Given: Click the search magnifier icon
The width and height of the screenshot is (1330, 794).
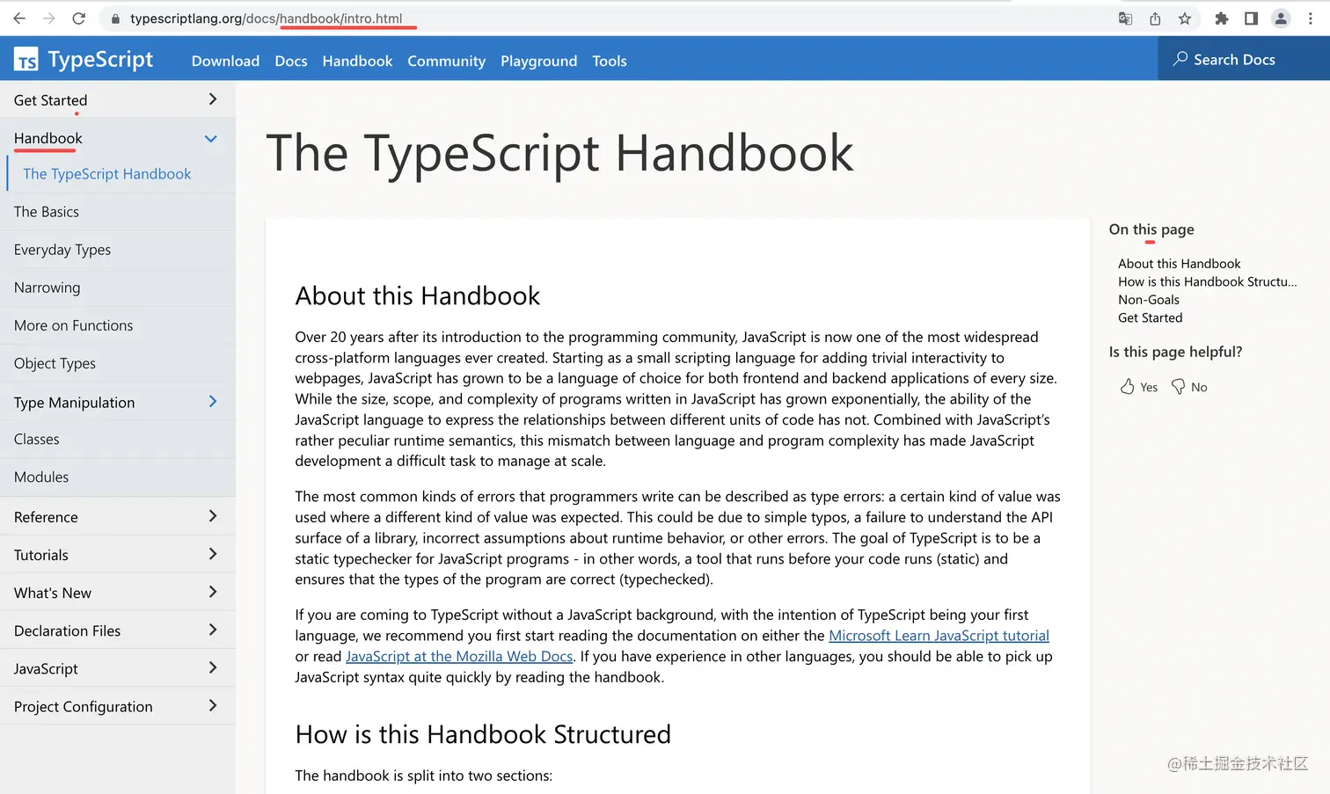Looking at the screenshot, I should pyautogui.click(x=1180, y=59).
